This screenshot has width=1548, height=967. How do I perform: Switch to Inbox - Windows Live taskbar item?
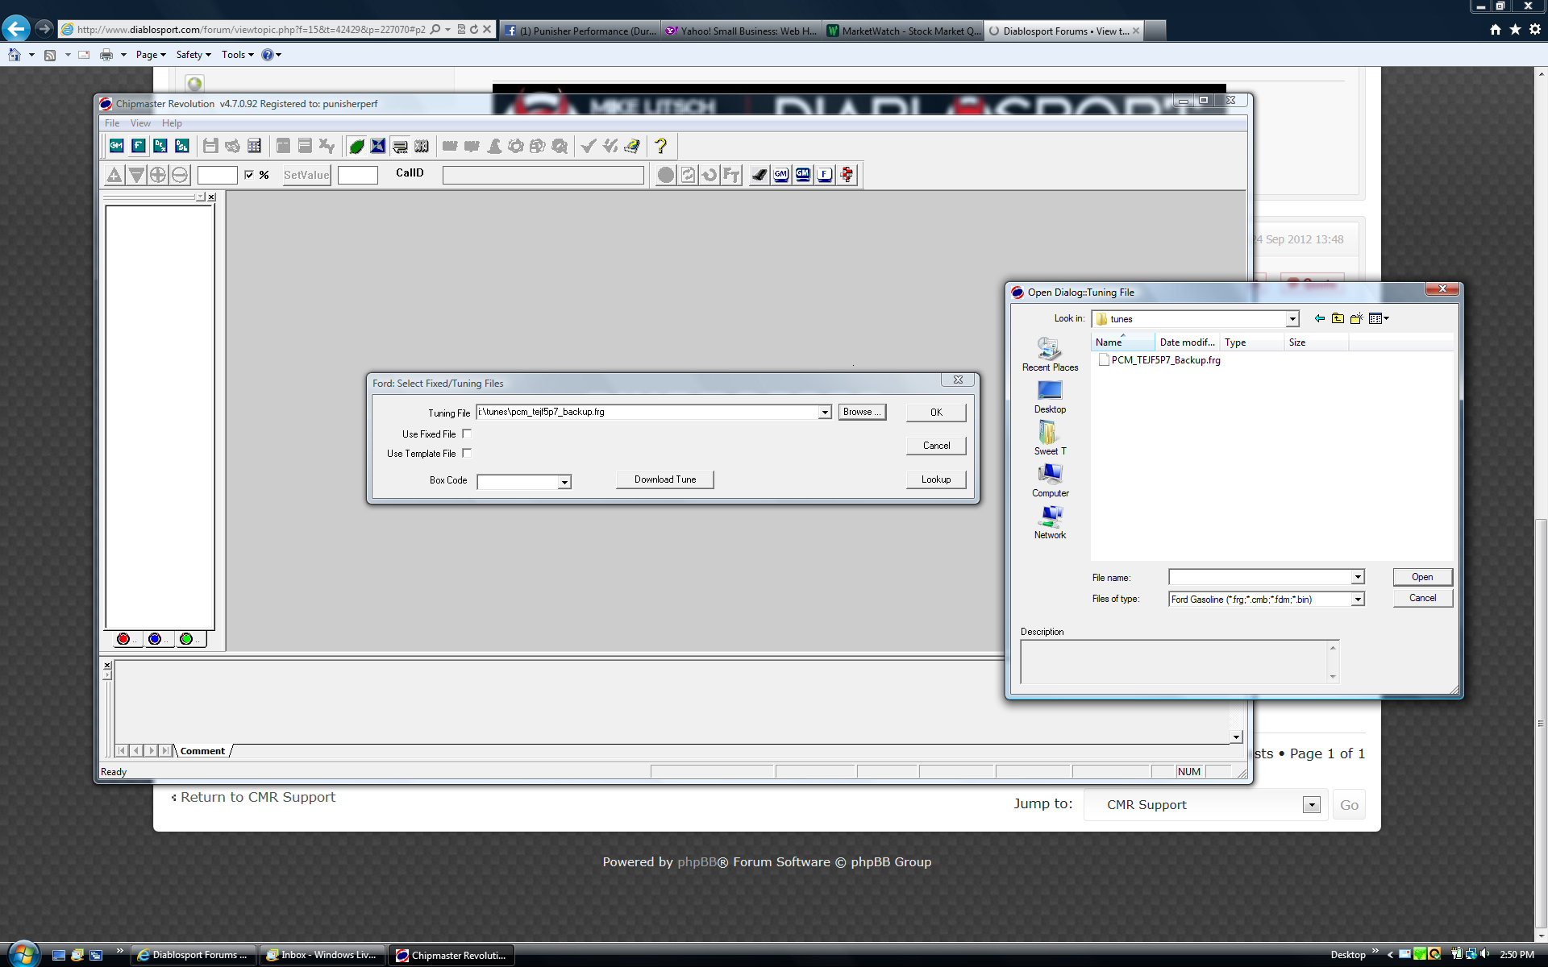pyautogui.click(x=322, y=955)
